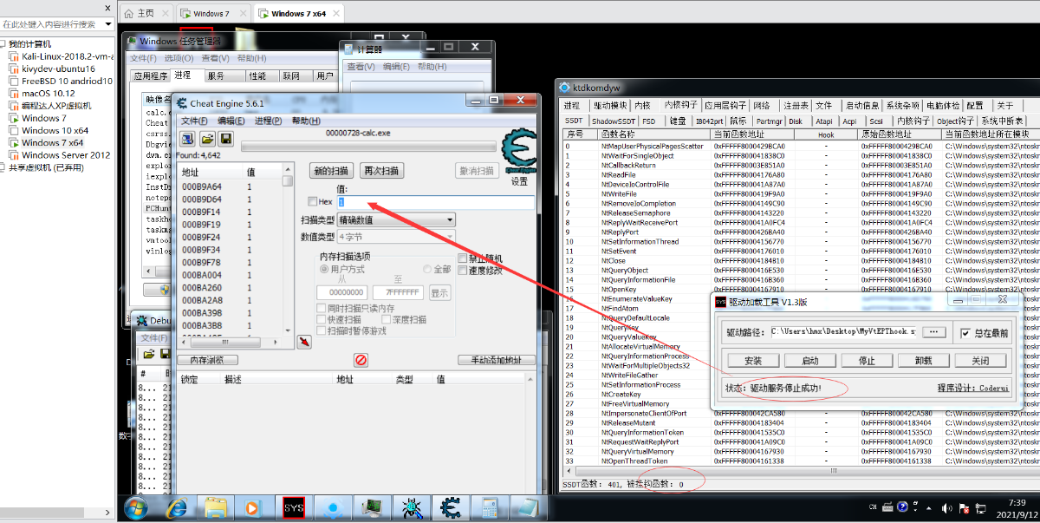Open 数值类型 dropdown 4字节
This screenshot has height=523, width=1040.
click(x=396, y=237)
